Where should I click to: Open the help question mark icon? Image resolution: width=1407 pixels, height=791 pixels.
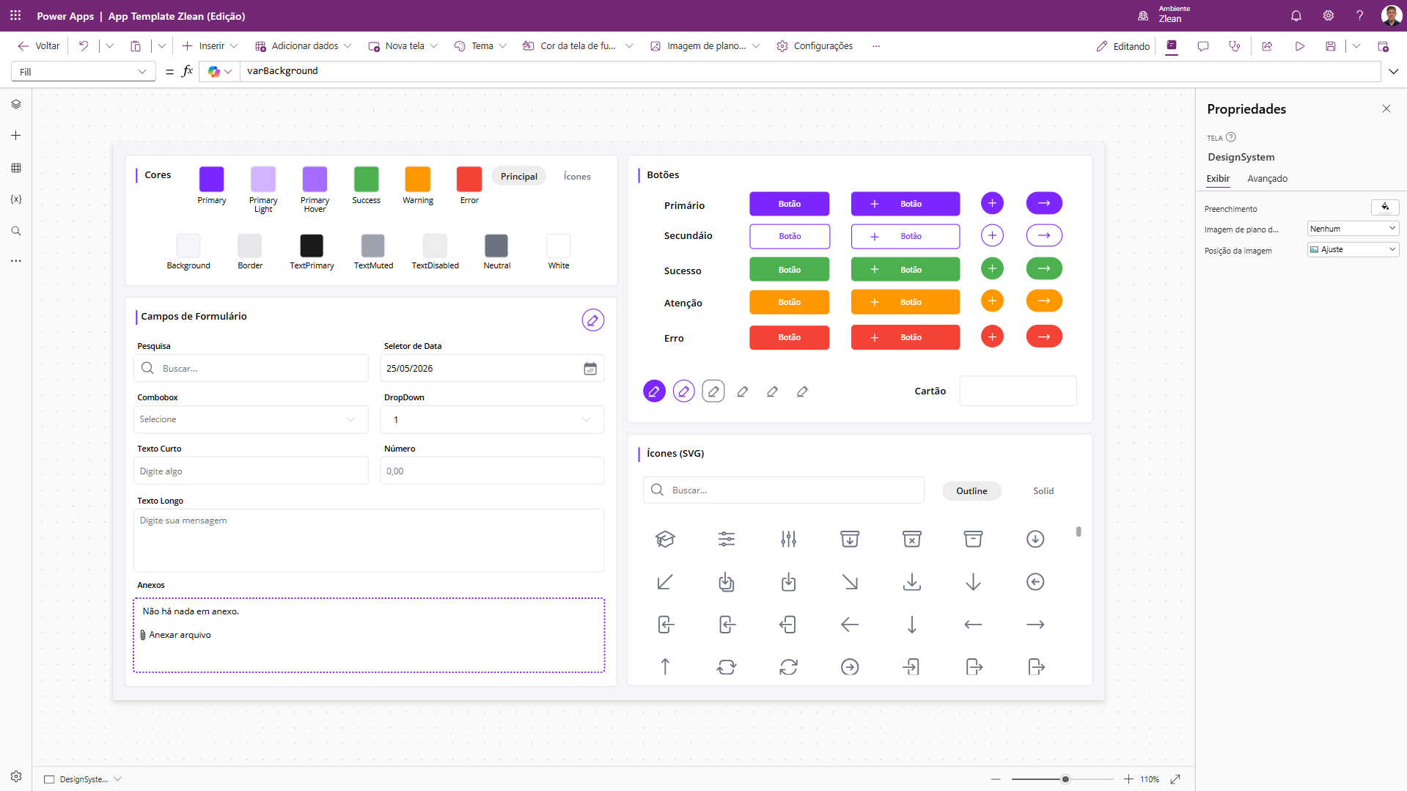(1360, 15)
